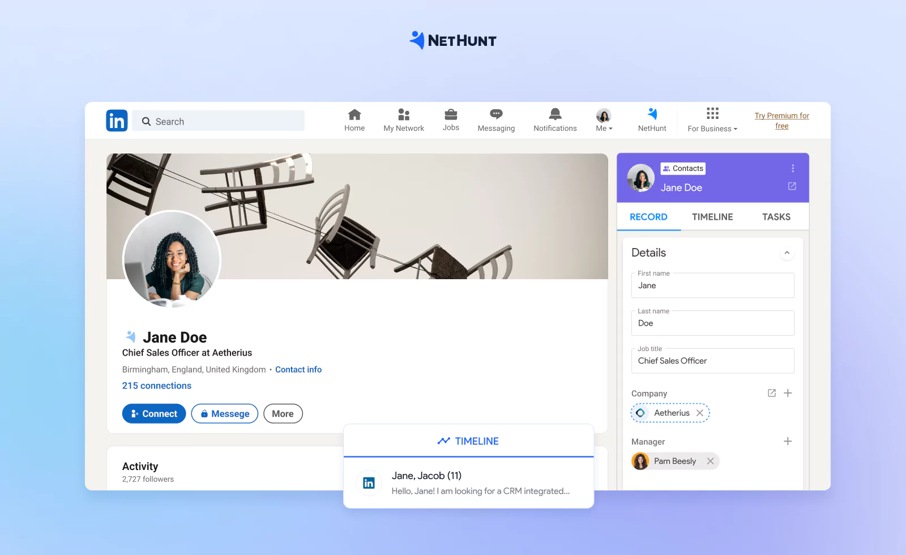Open LinkedIn Messaging

(x=496, y=119)
